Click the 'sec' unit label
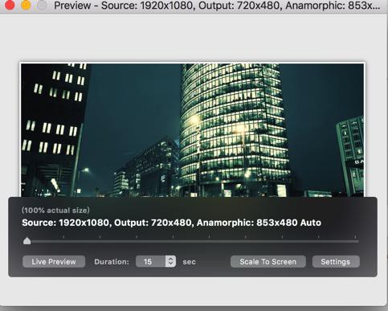The height and width of the screenshot is (311, 388). [189, 262]
